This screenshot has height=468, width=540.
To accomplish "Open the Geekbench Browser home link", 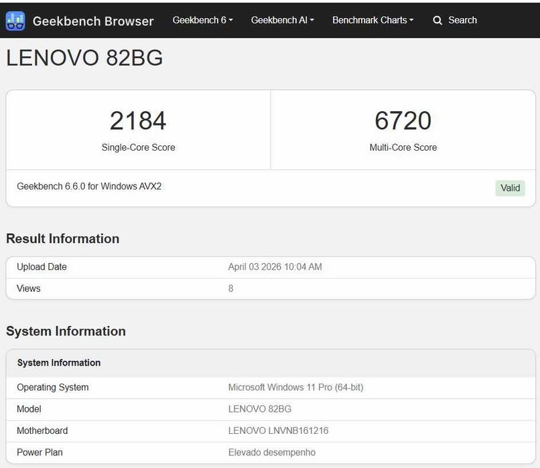I will [93, 21].
